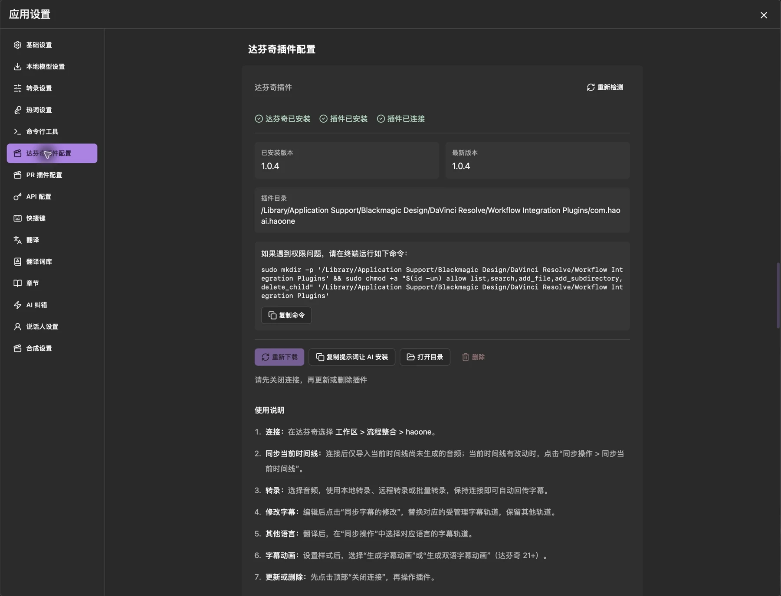Click the 已安装版本 value 1.0.4
Image resolution: width=781 pixels, height=596 pixels.
270,166
